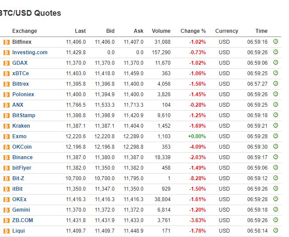Image resolution: width=289 pixels, height=237 pixels.
Task: Click the clock icon in the itBit row
Action: click(275, 188)
